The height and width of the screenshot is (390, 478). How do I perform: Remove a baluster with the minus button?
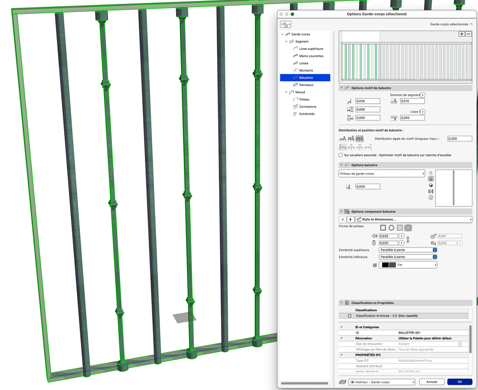click(x=468, y=34)
